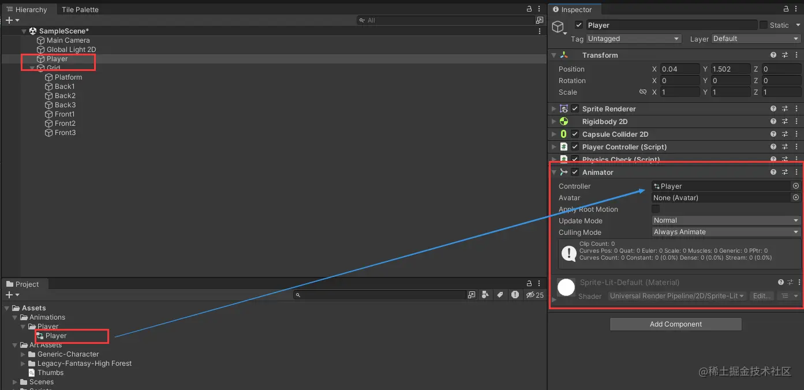The width and height of the screenshot is (804, 390).
Task: Toggle the Scale constrained proportions link icon
Action: [x=643, y=92]
